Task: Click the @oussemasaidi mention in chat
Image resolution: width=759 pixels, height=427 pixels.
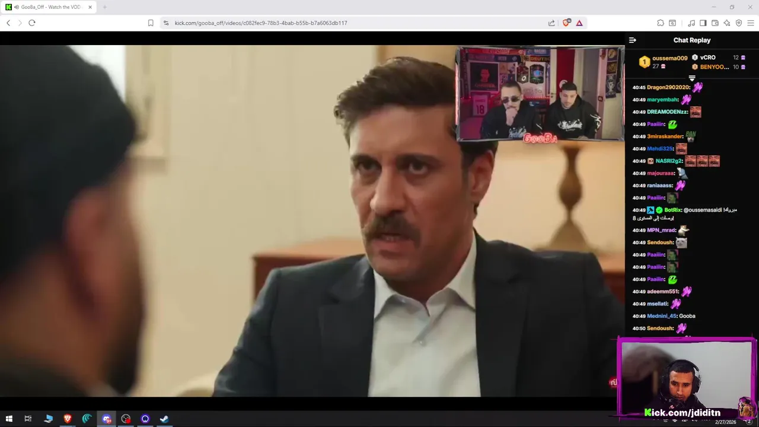Action: [702, 210]
